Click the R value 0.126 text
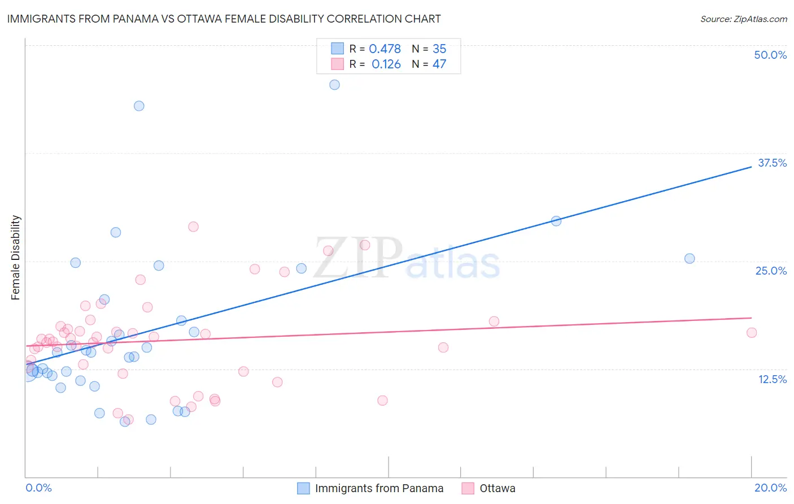Image resolution: width=794 pixels, height=504 pixels. 386,64
